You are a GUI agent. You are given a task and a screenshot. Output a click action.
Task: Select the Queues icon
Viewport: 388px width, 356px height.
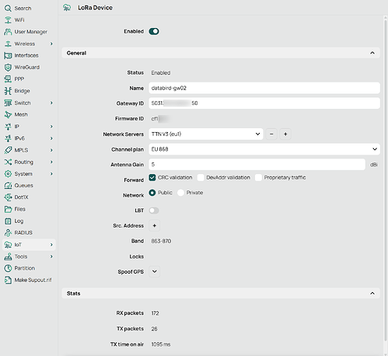coord(8,186)
